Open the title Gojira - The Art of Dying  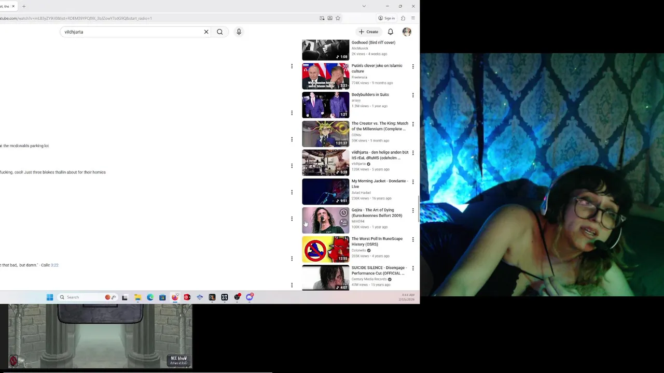[x=377, y=213]
